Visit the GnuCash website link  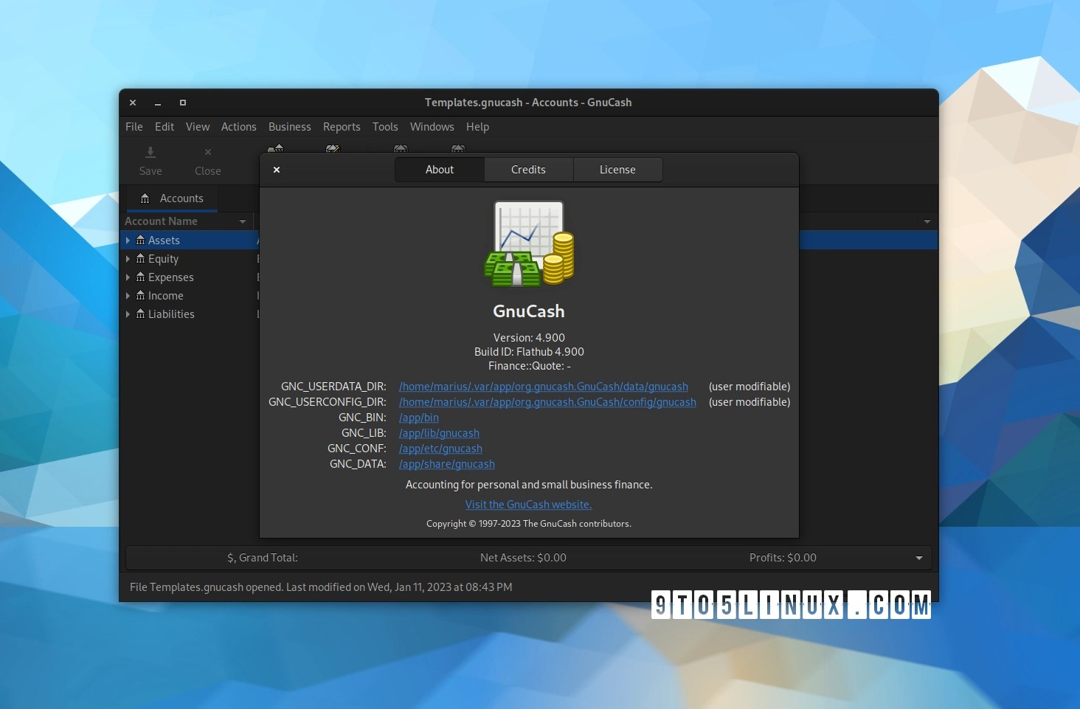[528, 505]
